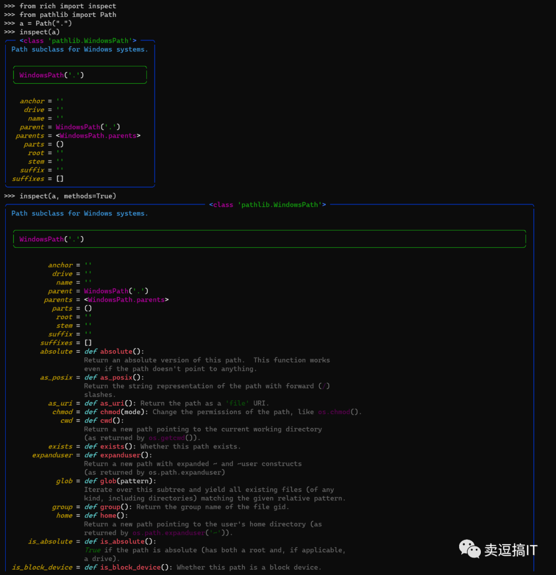Click the "def expanduser():" signature

point(118,455)
